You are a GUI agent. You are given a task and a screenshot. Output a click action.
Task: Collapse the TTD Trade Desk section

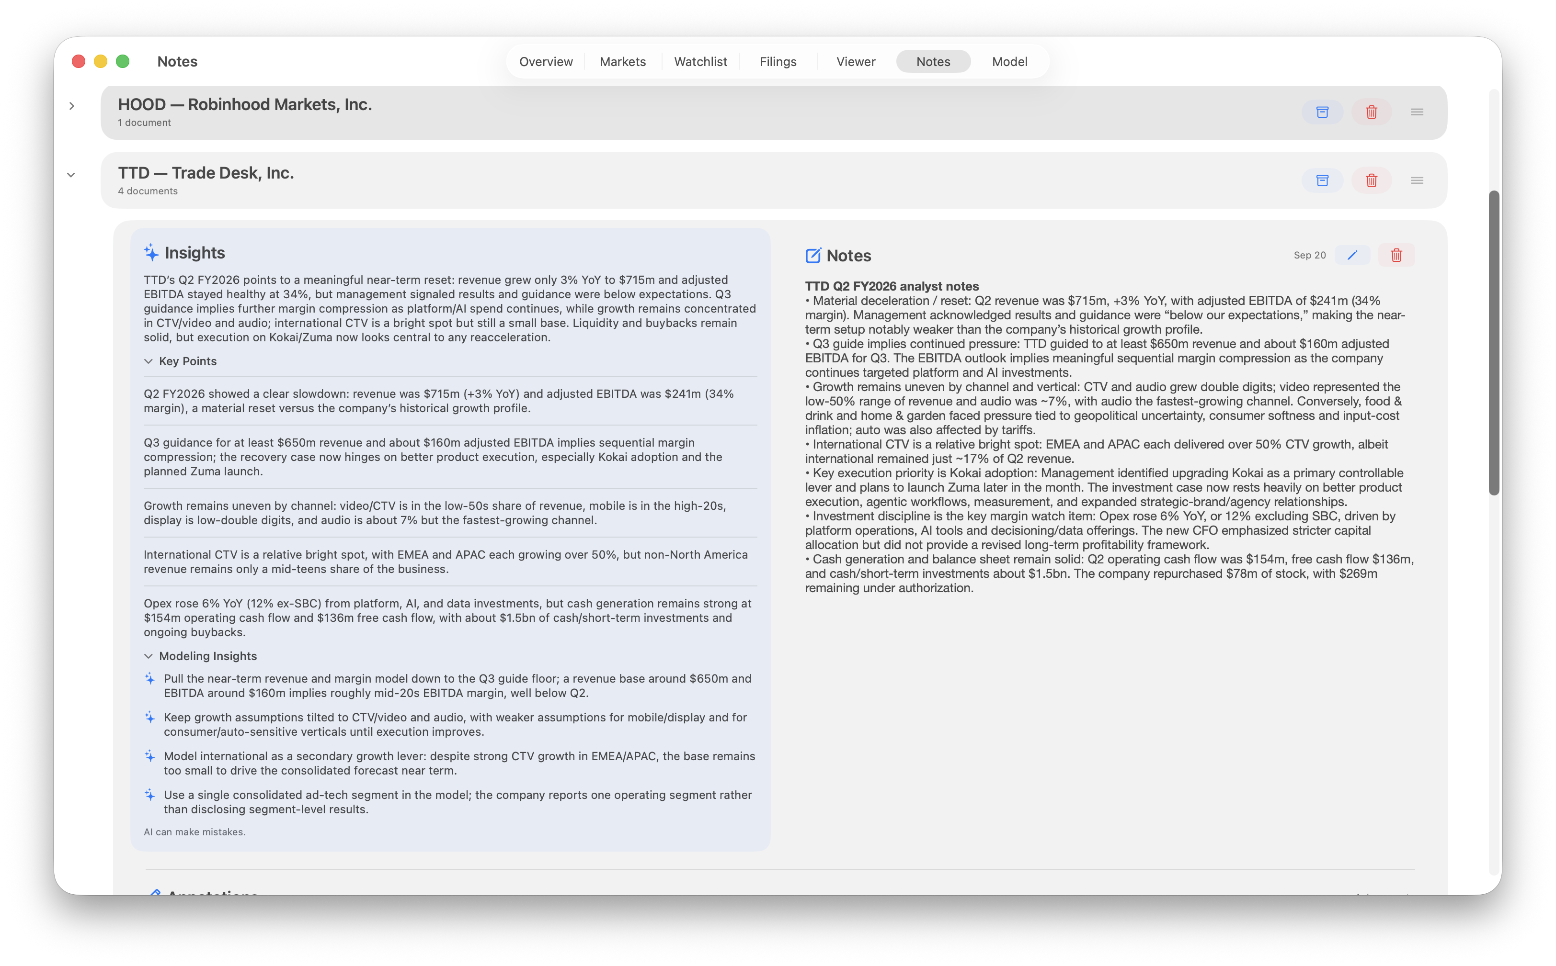click(71, 174)
